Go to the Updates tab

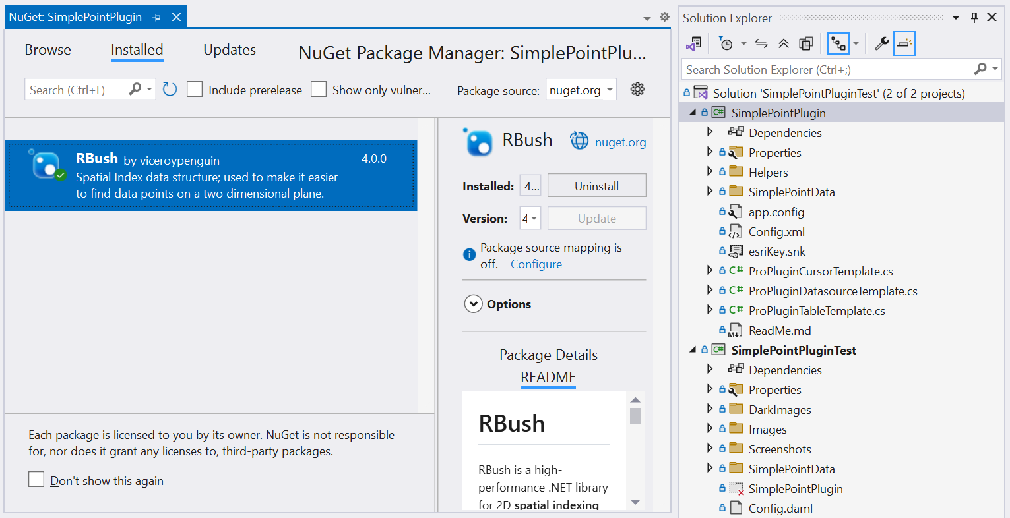pos(230,50)
